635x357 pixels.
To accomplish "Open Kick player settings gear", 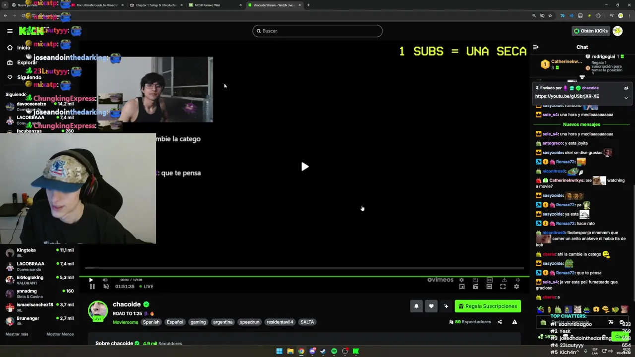I will (x=516, y=287).
